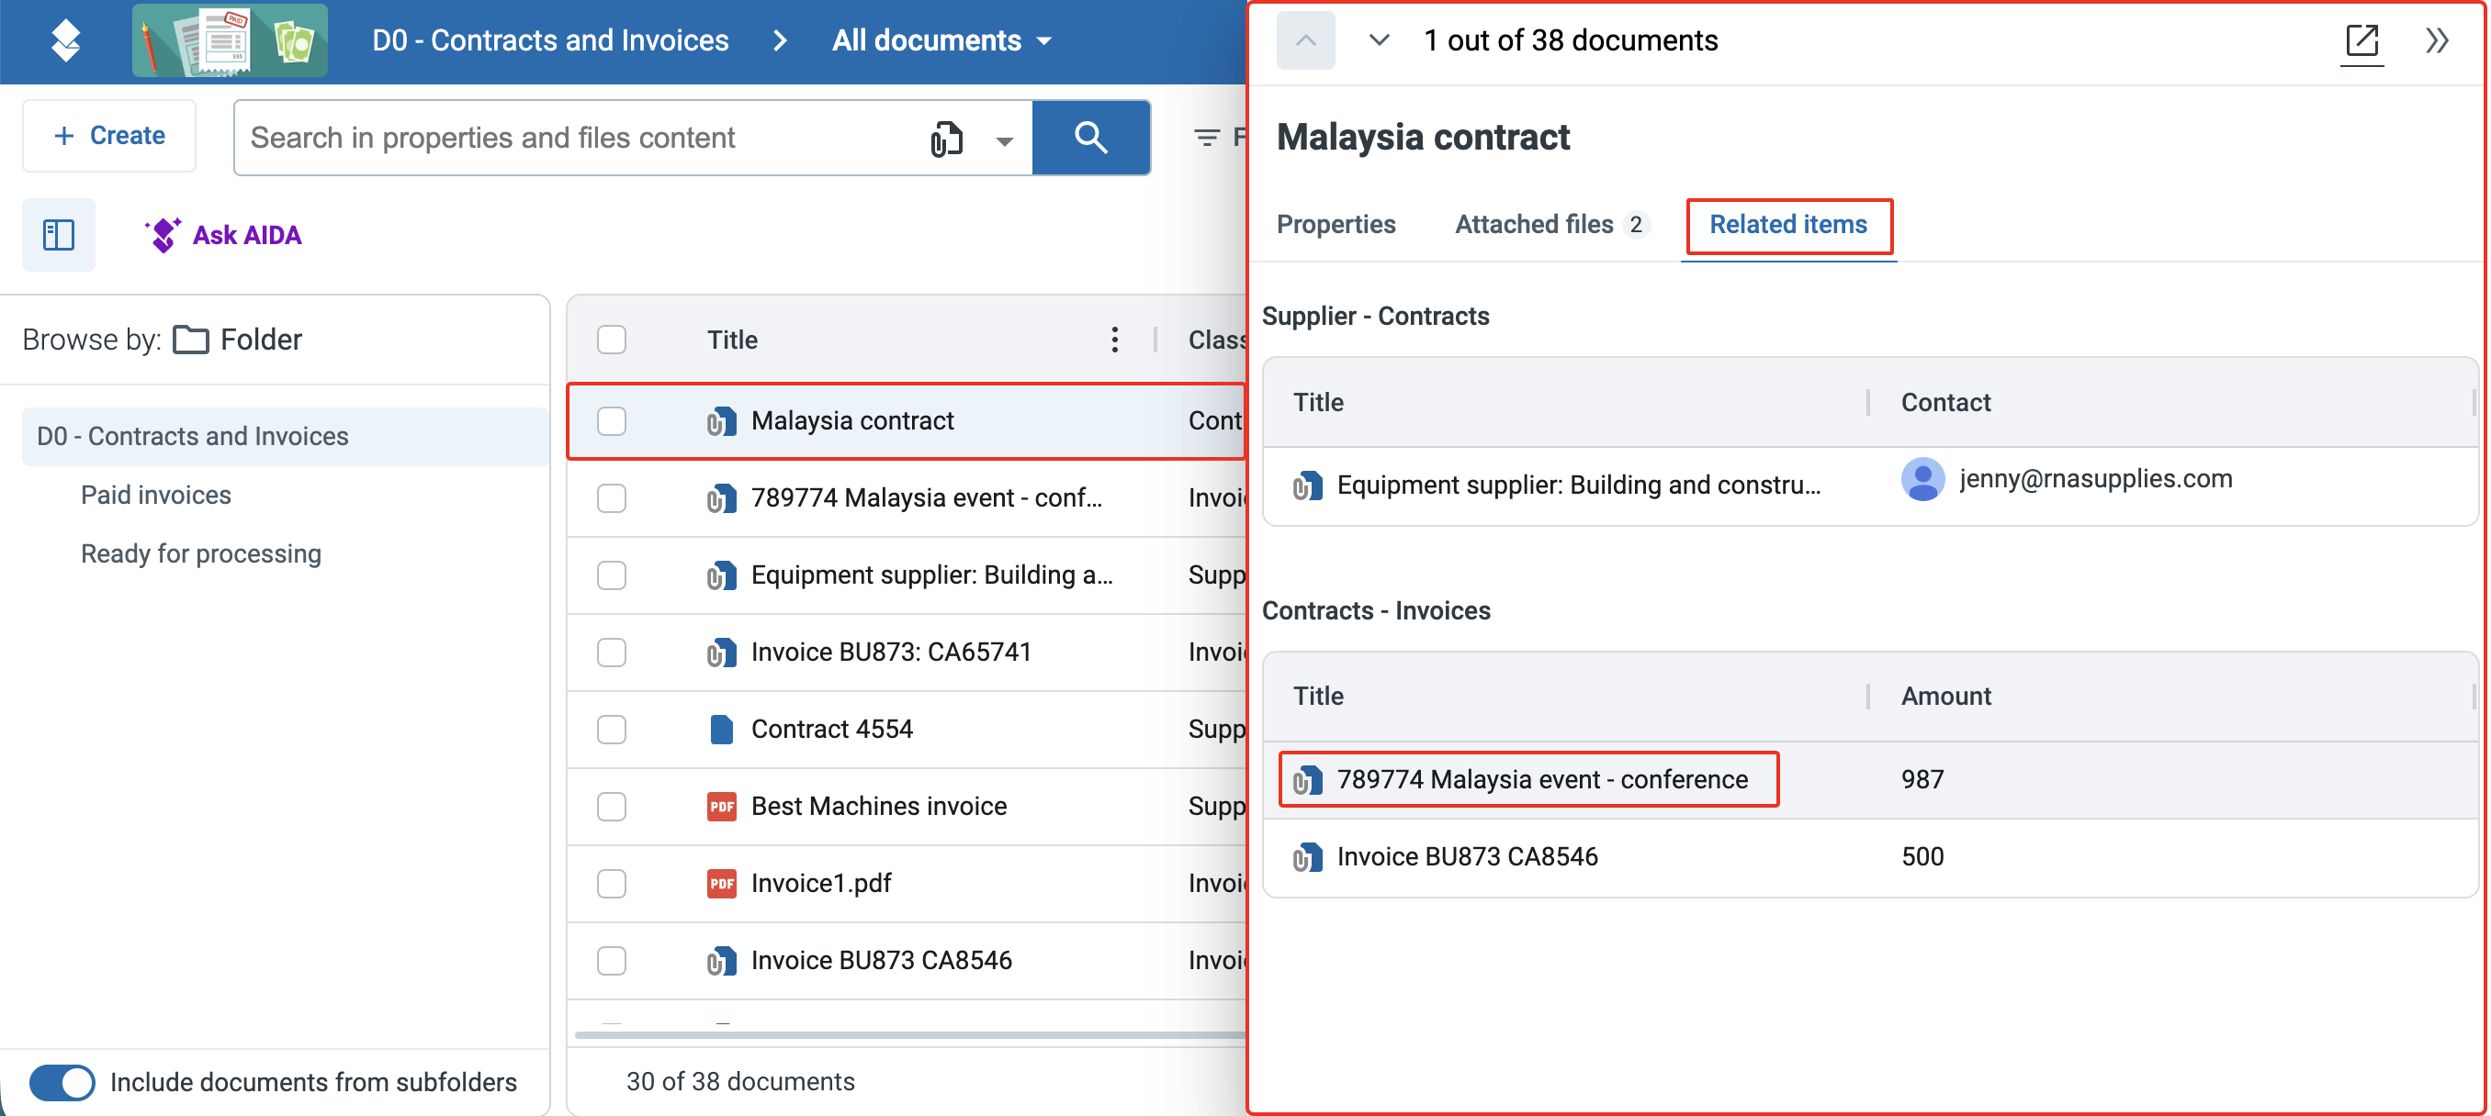The width and height of the screenshot is (2491, 1116).
Task: Open the Contracts and Invoices vault thumbnail
Action: point(231,40)
